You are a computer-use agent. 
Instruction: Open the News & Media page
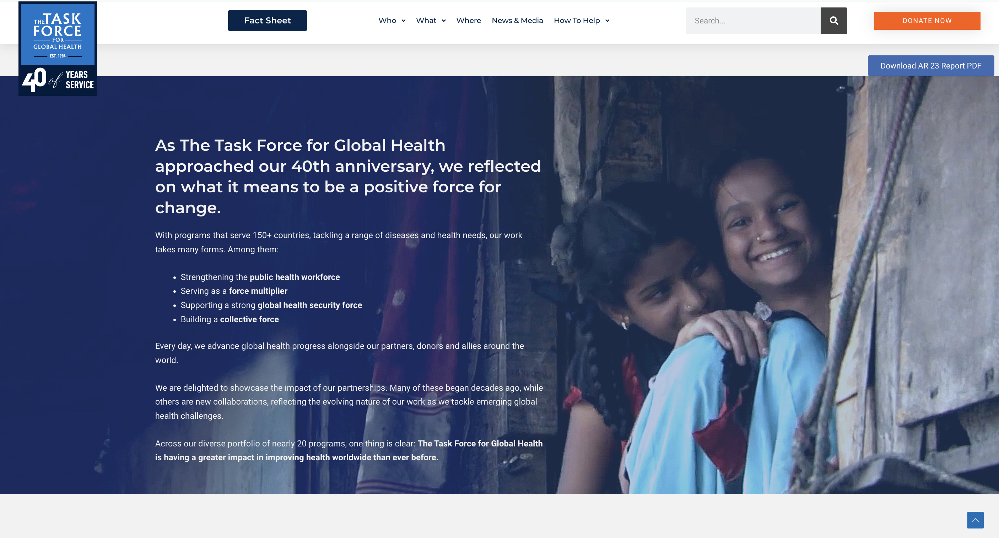tap(517, 21)
